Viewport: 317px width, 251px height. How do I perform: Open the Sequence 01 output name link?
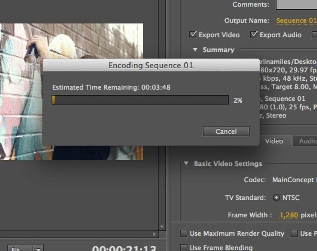[x=296, y=21]
